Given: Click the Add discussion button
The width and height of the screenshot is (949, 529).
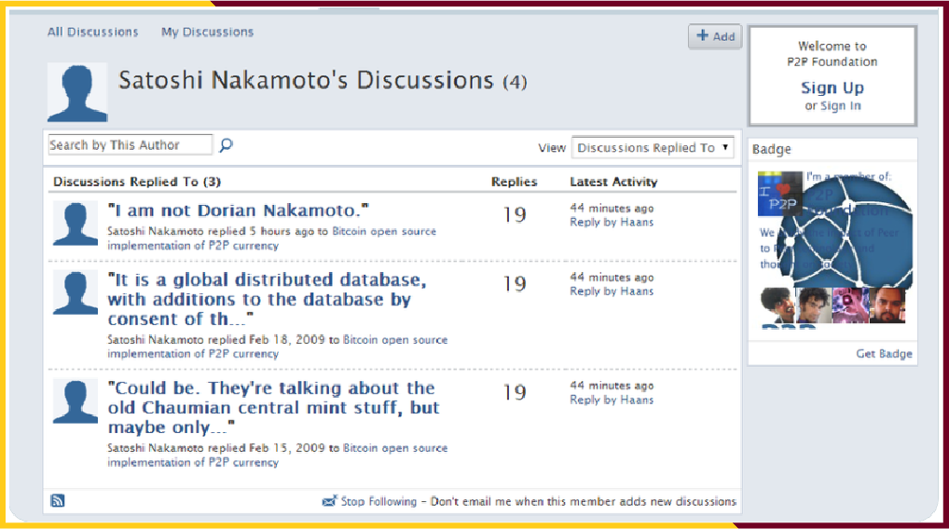Looking at the screenshot, I should pyautogui.click(x=715, y=36).
